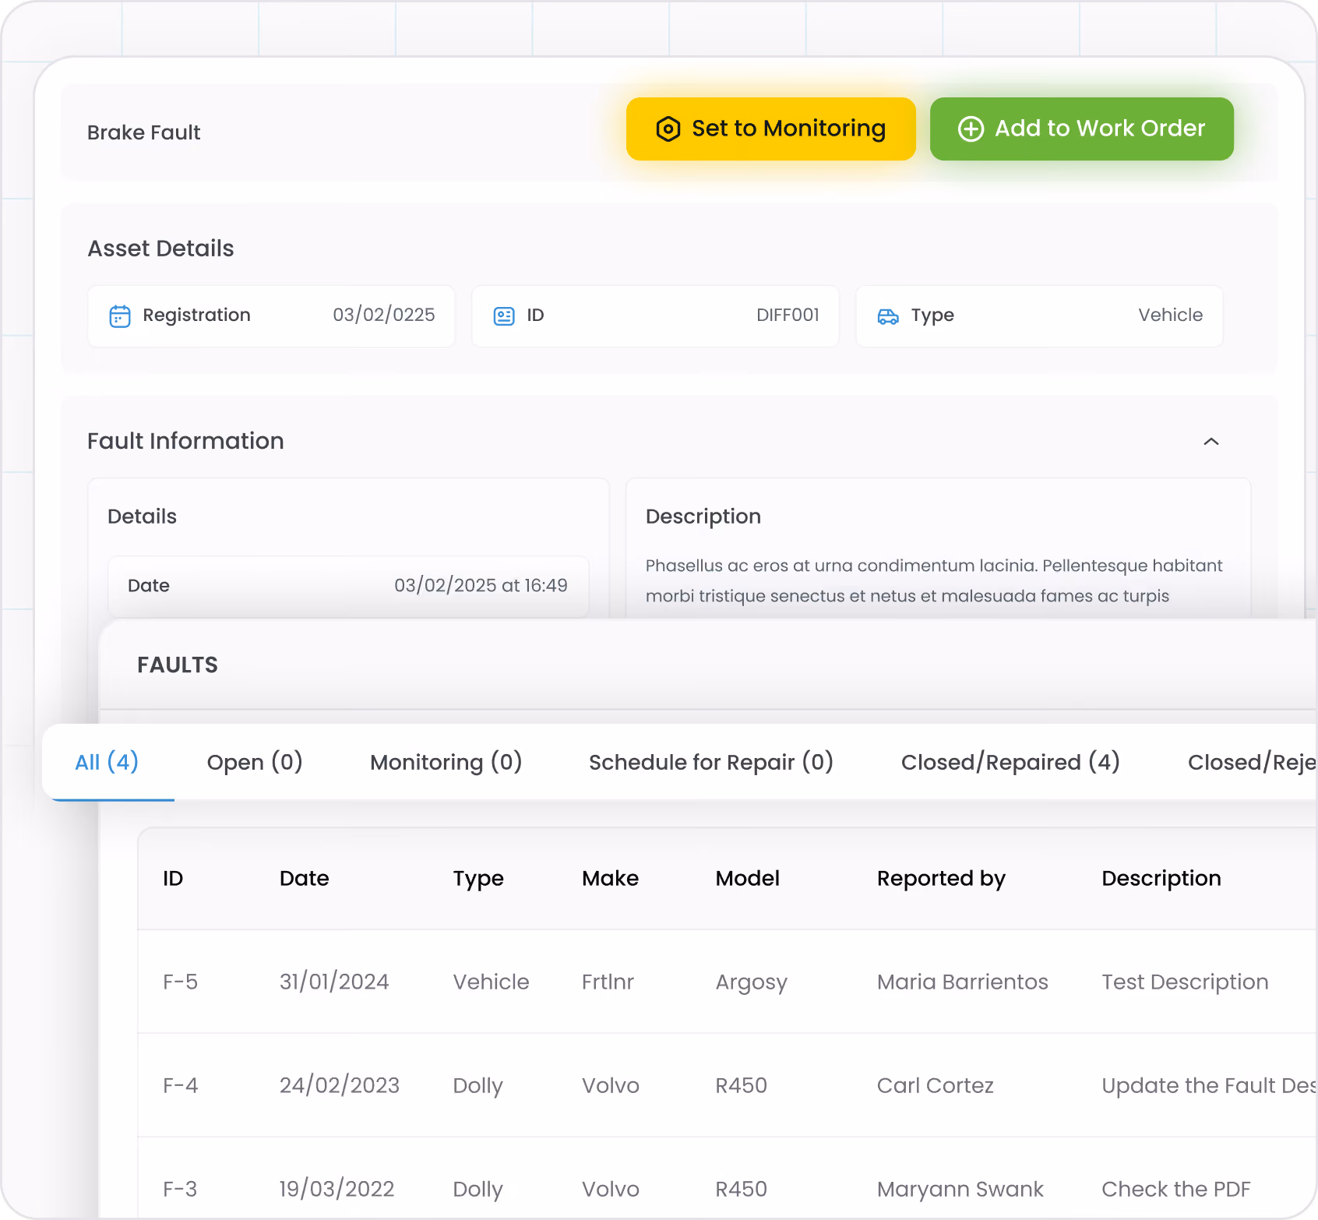Click the plus circle icon in Add to Work Order

click(971, 129)
